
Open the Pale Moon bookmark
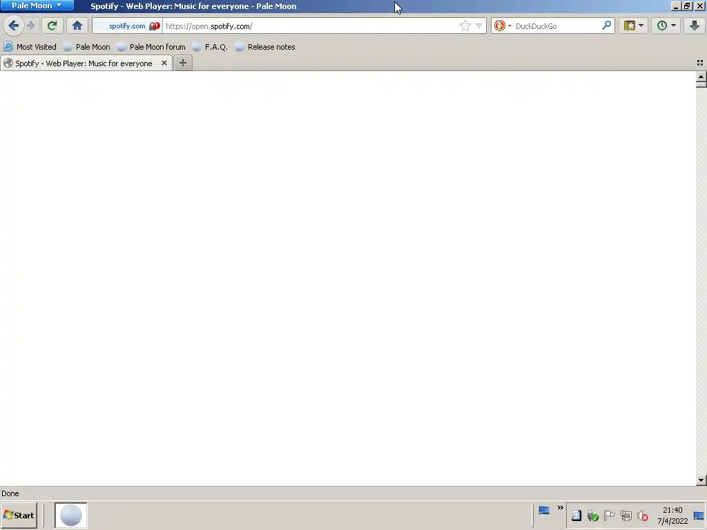click(86, 47)
